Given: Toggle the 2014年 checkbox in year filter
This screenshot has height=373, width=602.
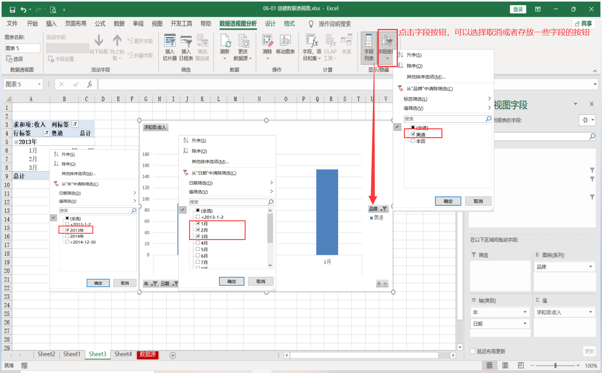Looking at the screenshot, I should (x=67, y=236).
